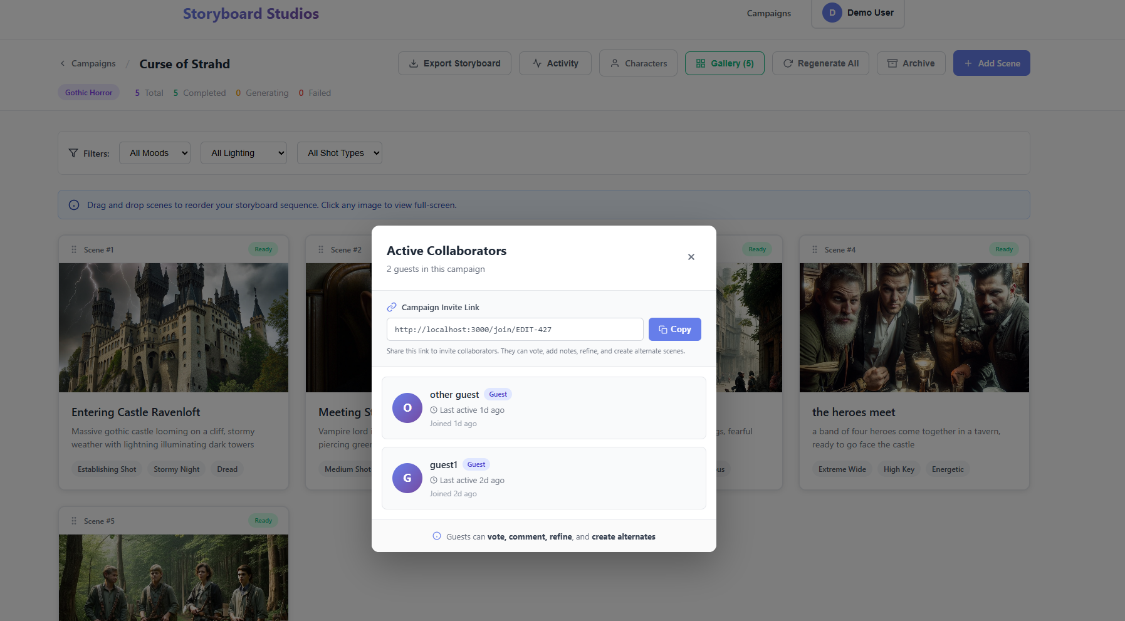Image resolution: width=1125 pixels, height=621 pixels.
Task: Click the Stormy Night tag
Action: [177, 469]
